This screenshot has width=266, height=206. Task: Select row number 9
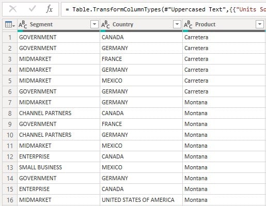click(x=10, y=124)
